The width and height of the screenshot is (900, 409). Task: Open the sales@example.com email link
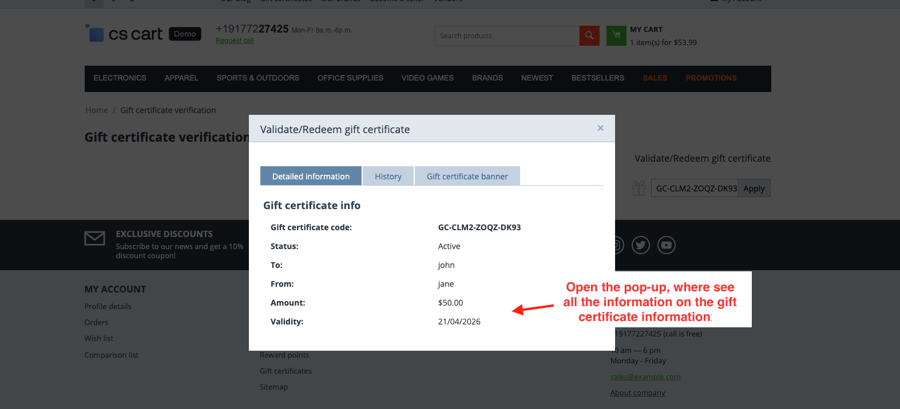[x=645, y=377]
